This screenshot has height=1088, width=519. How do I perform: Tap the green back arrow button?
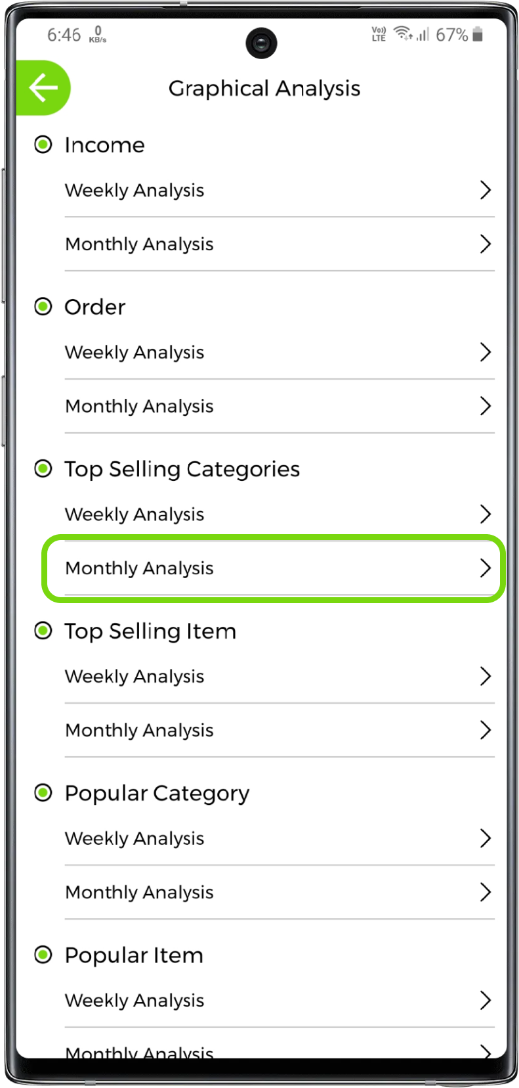(x=43, y=88)
